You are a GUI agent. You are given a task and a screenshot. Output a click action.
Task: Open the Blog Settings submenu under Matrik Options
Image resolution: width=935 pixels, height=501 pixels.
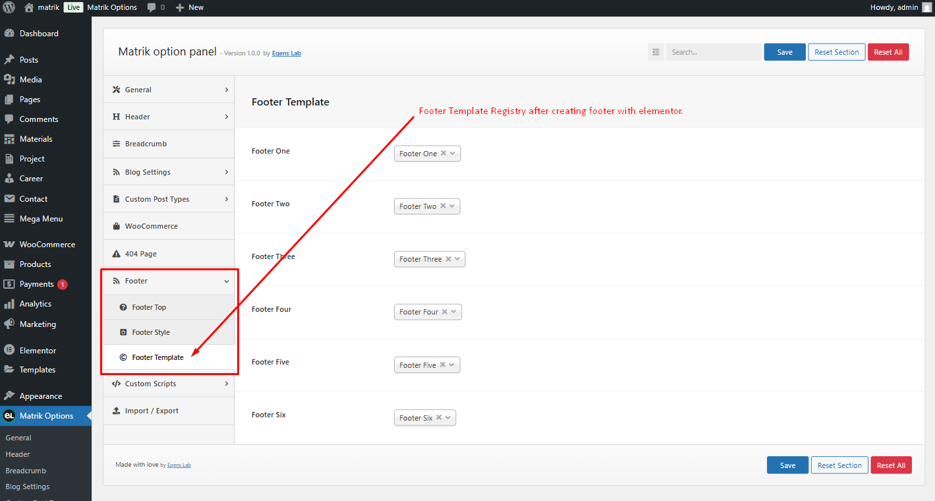point(28,486)
